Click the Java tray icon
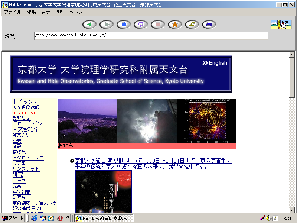The image size is (297, 223). click(275, 218)
